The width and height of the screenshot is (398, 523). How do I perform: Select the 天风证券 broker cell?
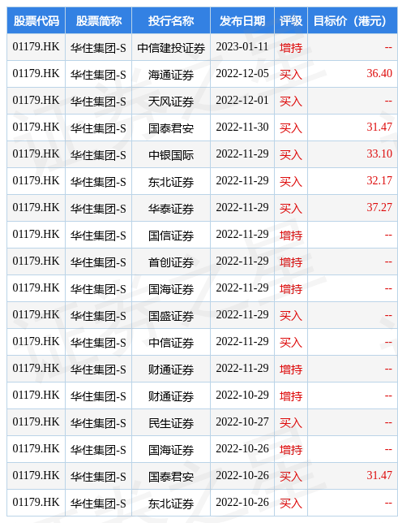pyautogui.click(x=171, y=102)
